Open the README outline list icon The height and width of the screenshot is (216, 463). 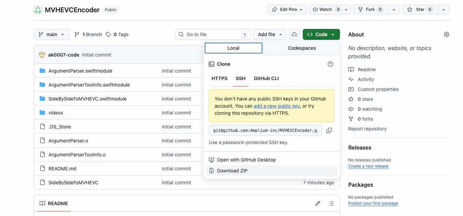click(x=331, y=203)
